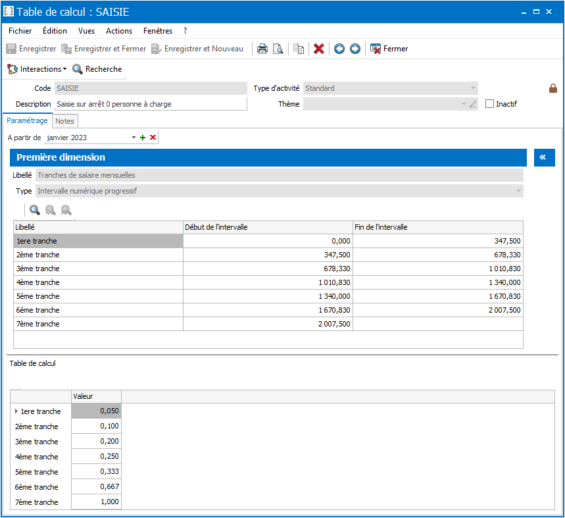The height and width of the screenshot is (518, 565).
Task: Click the Fermer close button
Action: (x=389, y=49)
